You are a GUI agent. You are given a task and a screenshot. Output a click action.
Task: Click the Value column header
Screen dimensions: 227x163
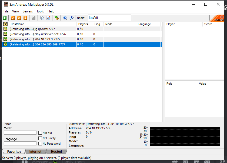pyautogui.click(x=211, y=84)
